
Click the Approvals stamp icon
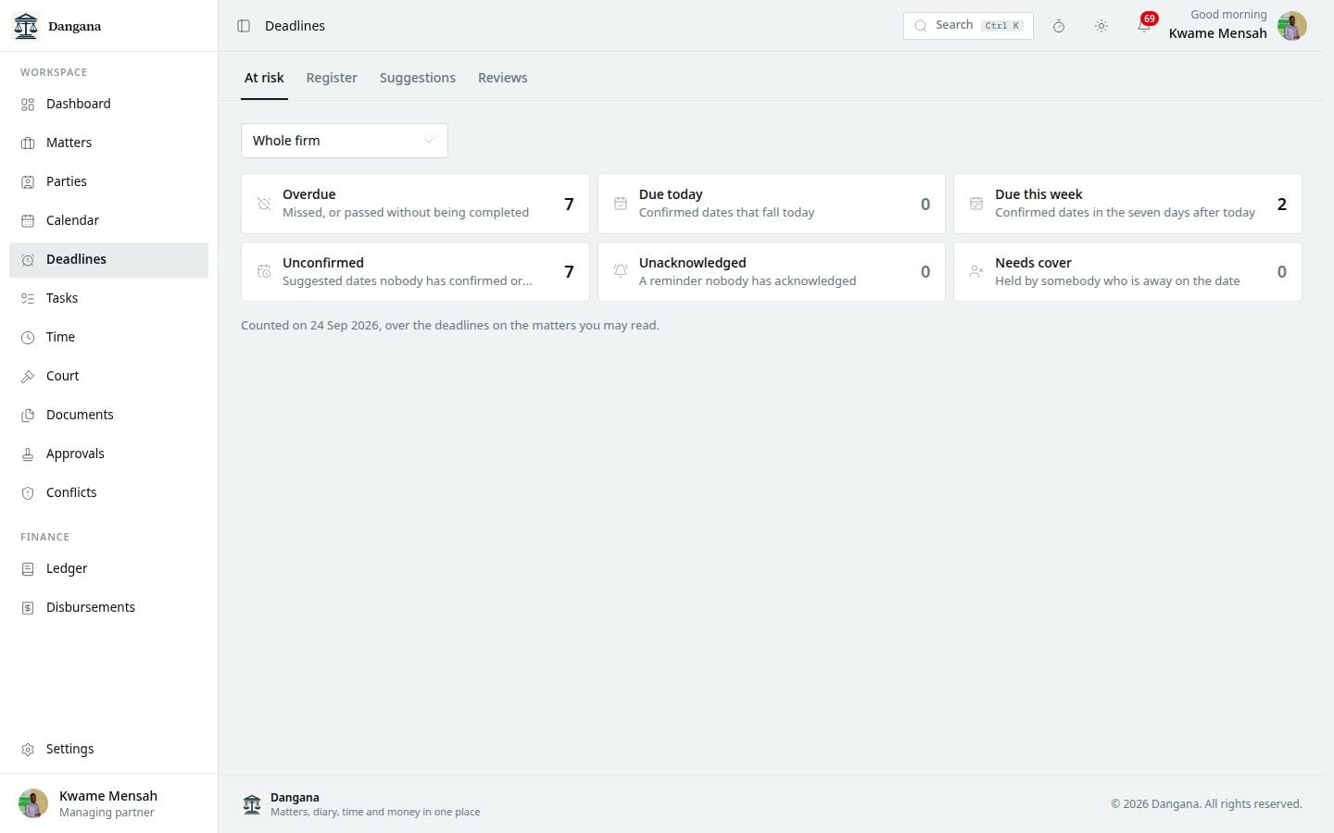(28, 454)
